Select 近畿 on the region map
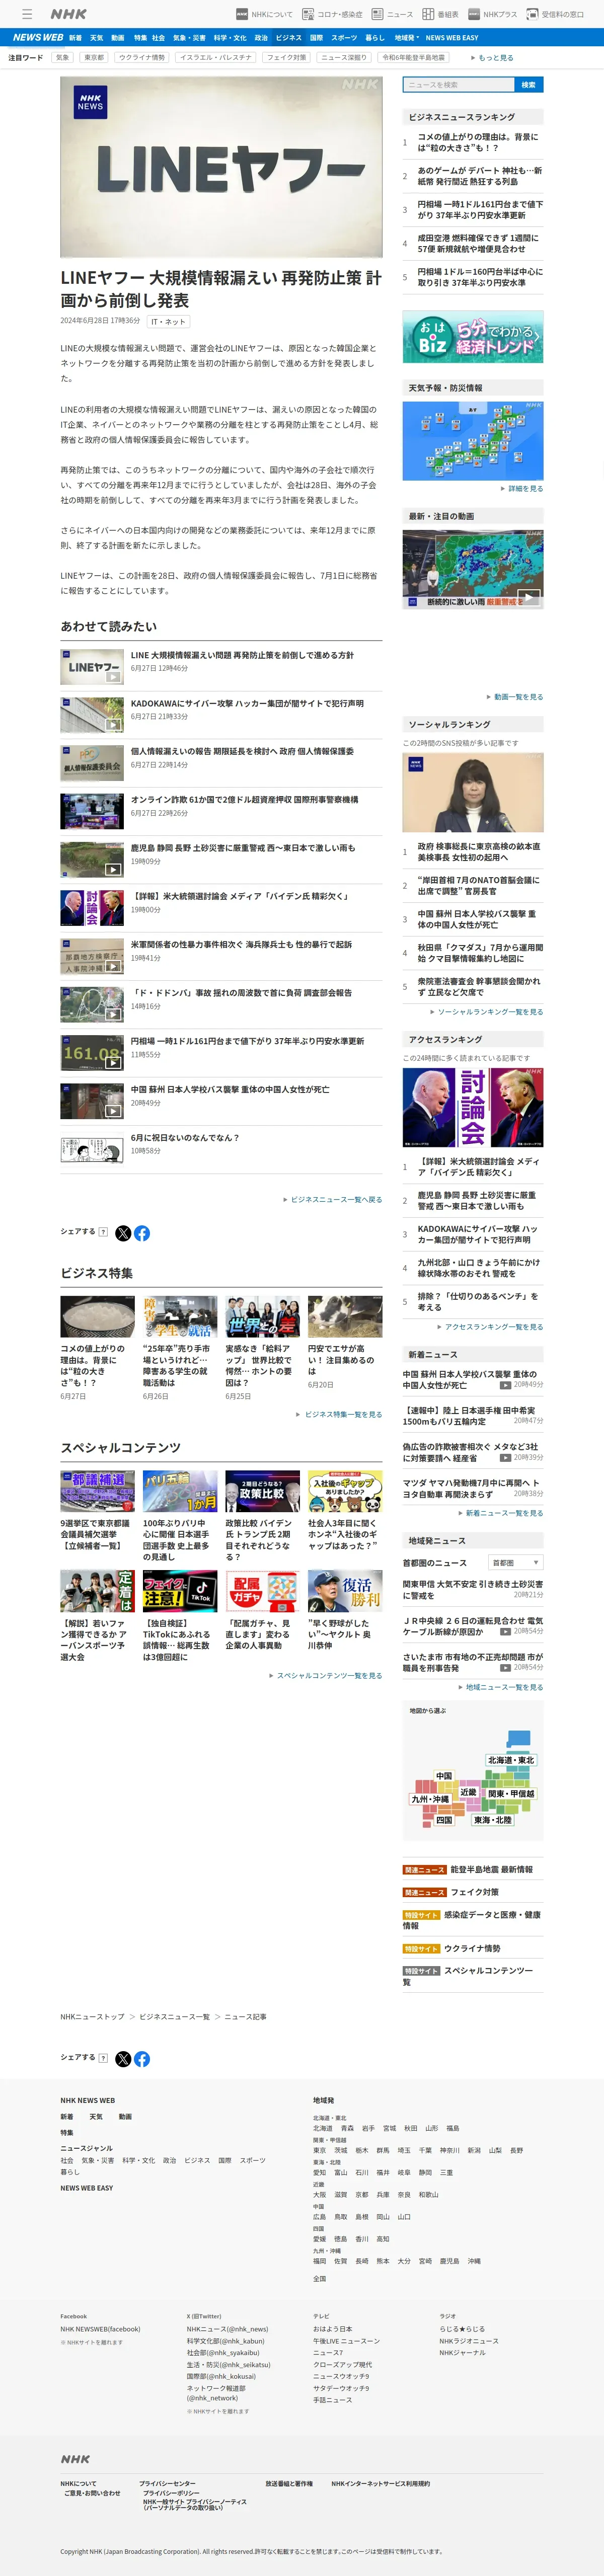This screenshot has height=2576, width=604. pos(468,1792)
